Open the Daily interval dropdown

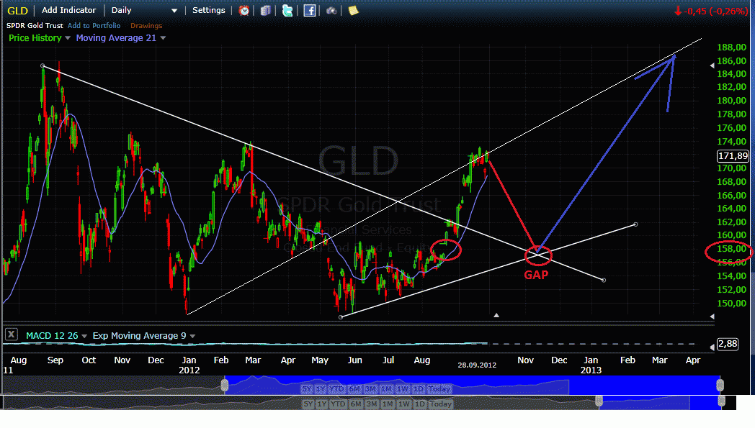point(144,10)
